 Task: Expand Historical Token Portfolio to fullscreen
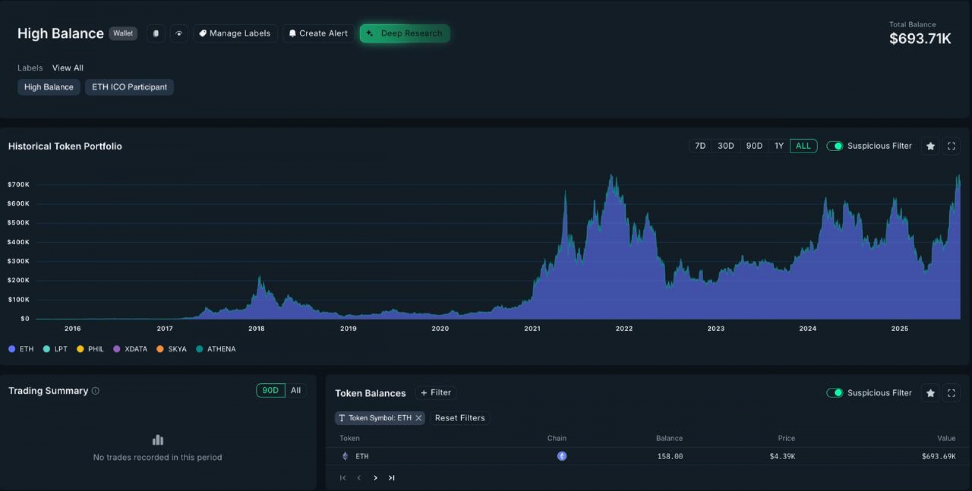(x=951, y=146)
